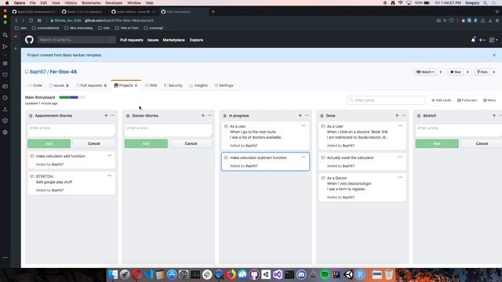Screen dimensions: 502x282
Task: Open Done column options menu
Action: click(404, 115)
